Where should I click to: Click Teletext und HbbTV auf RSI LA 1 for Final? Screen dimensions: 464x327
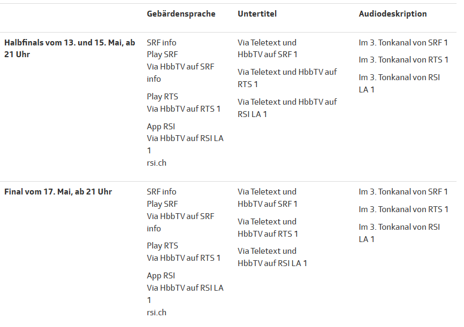point(272,257)
